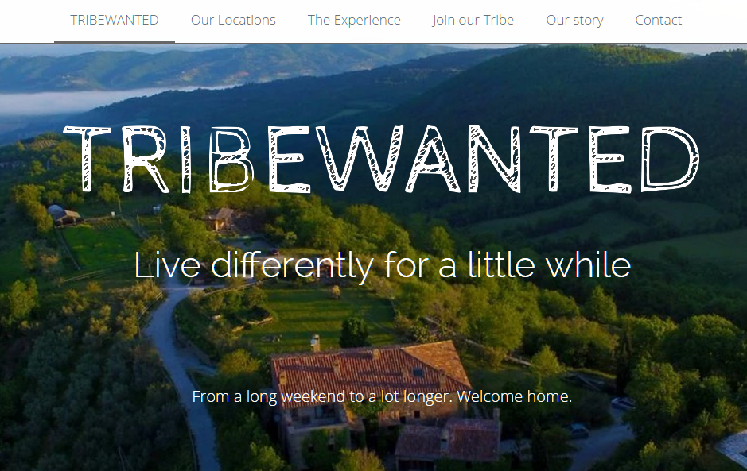This screenshot has height=471, width=747.
Task: Open the Our story page
Action: click(574, 21)
